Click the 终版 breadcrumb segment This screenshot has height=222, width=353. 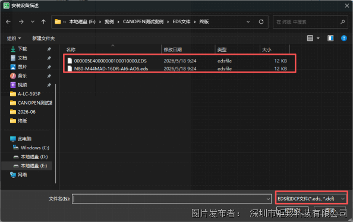point(204,22)
